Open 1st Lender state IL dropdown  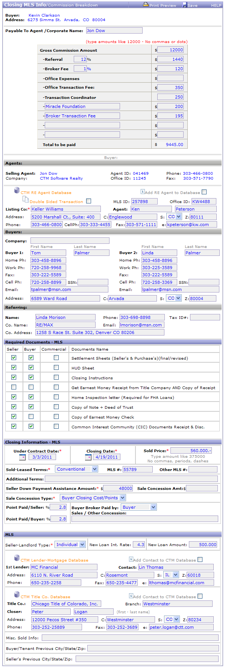(x=172, y=575)
